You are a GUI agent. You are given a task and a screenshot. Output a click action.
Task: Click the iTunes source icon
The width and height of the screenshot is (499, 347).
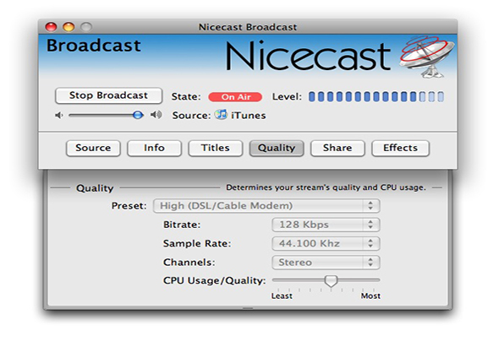click(221, 114)
